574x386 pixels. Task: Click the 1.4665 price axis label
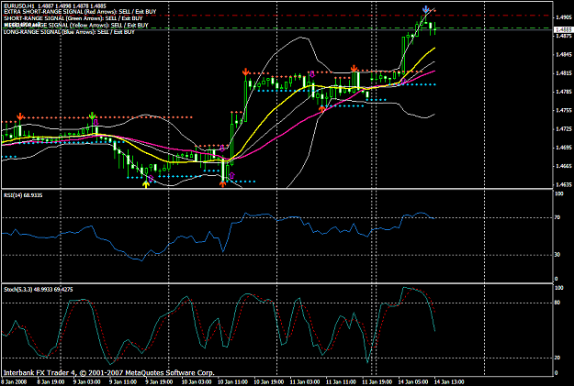(563, 166)
